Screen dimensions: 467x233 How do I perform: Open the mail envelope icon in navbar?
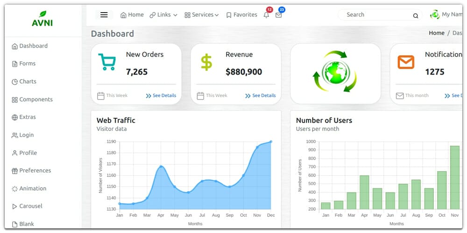click(278, 15)
